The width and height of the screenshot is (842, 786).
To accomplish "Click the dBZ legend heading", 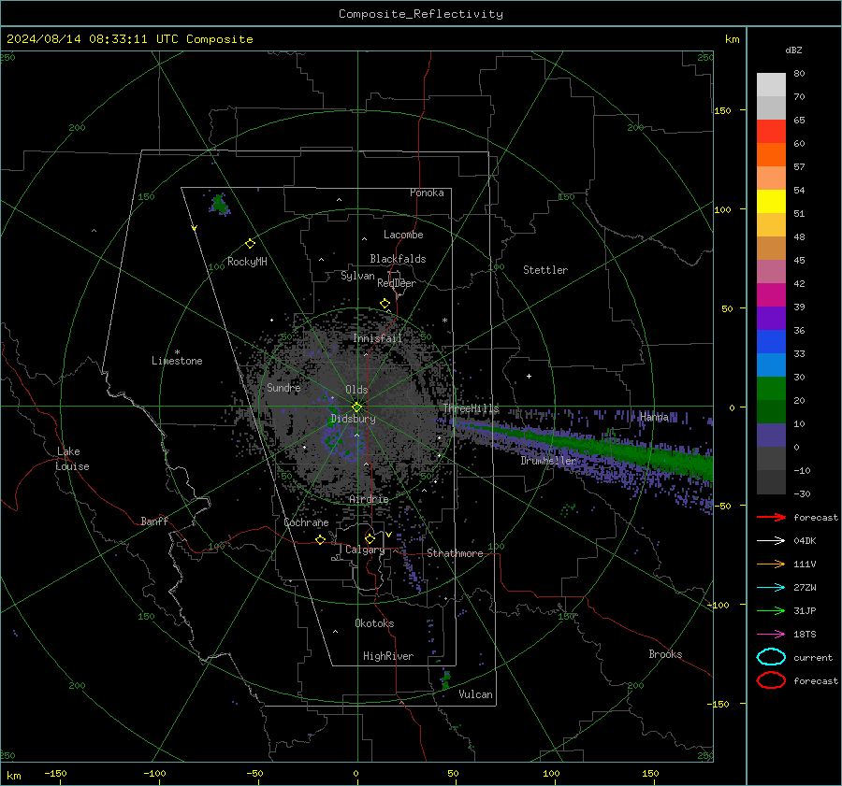I will pos(793,50).
